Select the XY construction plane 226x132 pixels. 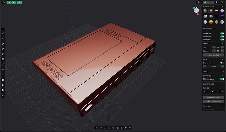coord(206,92)
